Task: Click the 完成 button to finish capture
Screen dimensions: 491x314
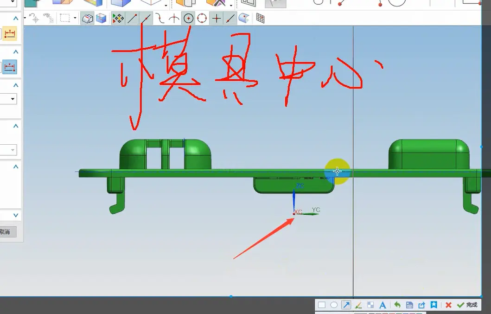Action: [x=467, y=305]
